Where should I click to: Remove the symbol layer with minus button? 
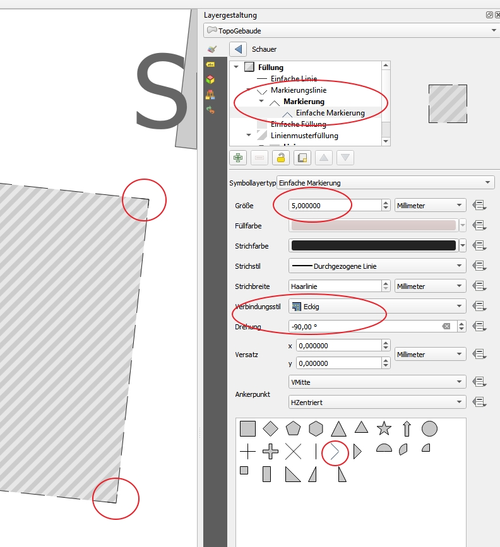tap(259, 158)
